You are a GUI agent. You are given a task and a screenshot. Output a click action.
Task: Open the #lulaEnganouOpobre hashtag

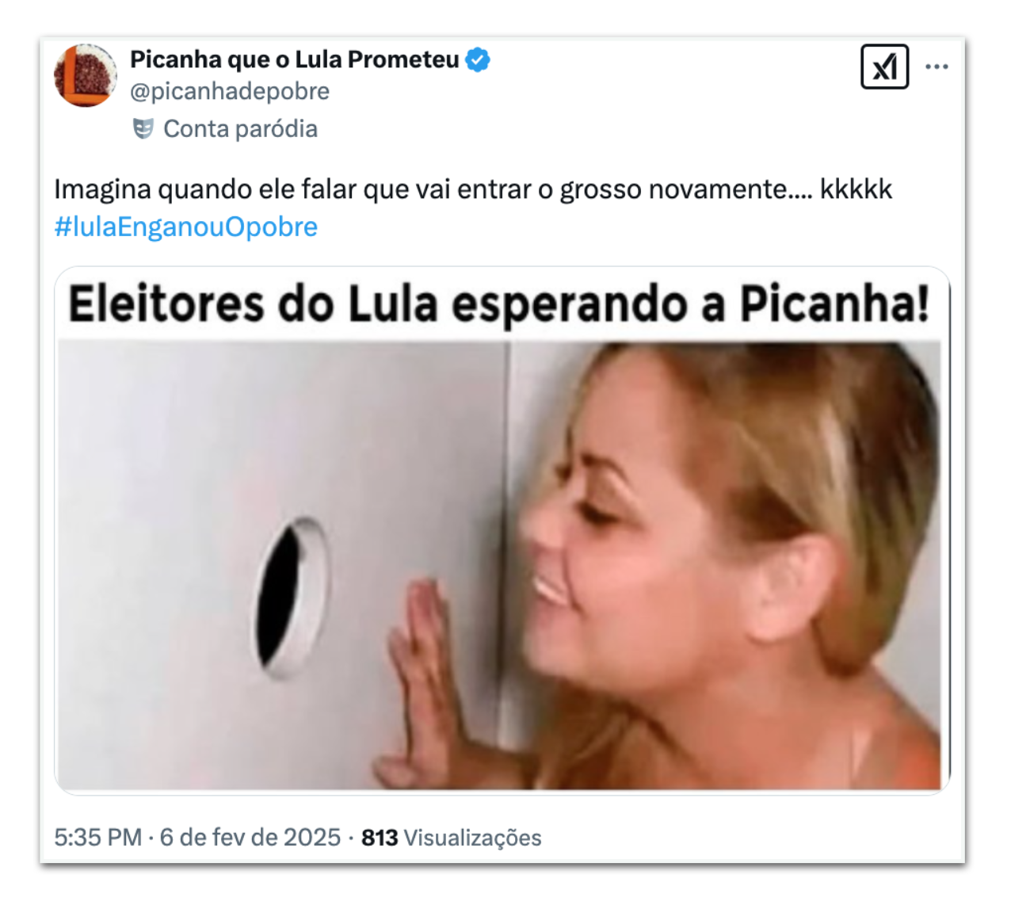186,227
